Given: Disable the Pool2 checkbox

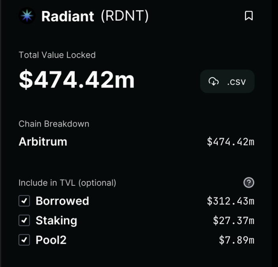Looking at the screenshot, I should point(24,240).
